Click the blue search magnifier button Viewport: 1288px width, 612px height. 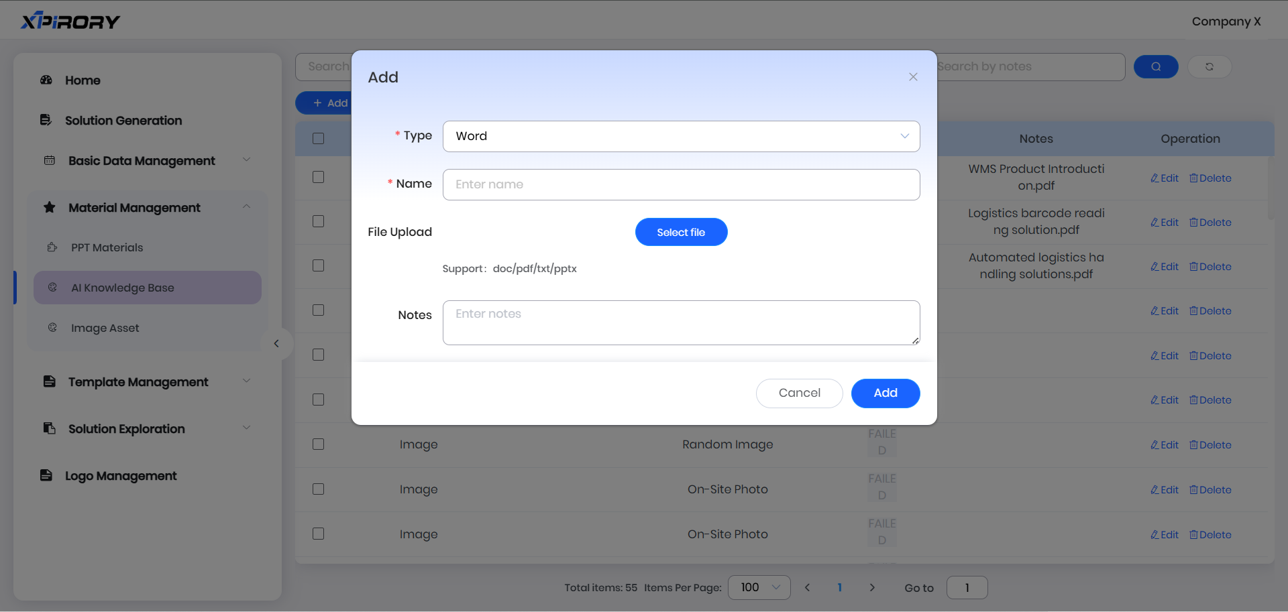1155,66
